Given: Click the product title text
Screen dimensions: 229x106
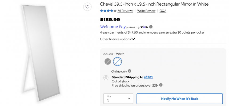Looking at the screenshot, I should pos(154,4).
